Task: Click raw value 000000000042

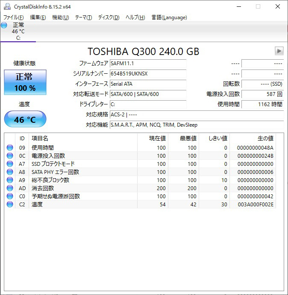Action: tap(255, 197)
